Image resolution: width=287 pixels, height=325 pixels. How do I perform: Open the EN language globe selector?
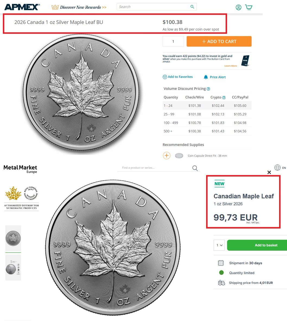pos(280,168)
